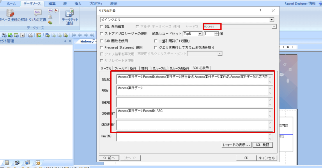This screenshot has width=322, height=168.
Task: Switch to the 条件 tab
Action: 133,68
